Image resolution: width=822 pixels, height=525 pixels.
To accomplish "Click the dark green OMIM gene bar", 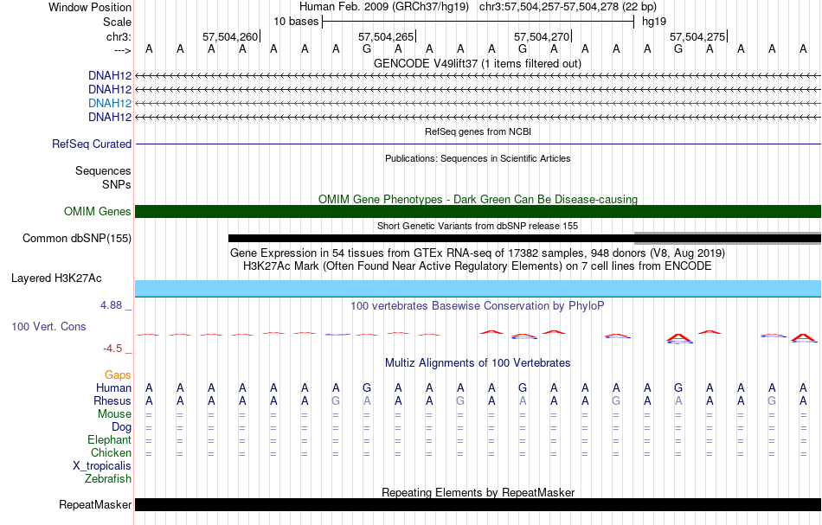I will click(x=478, y=211).
